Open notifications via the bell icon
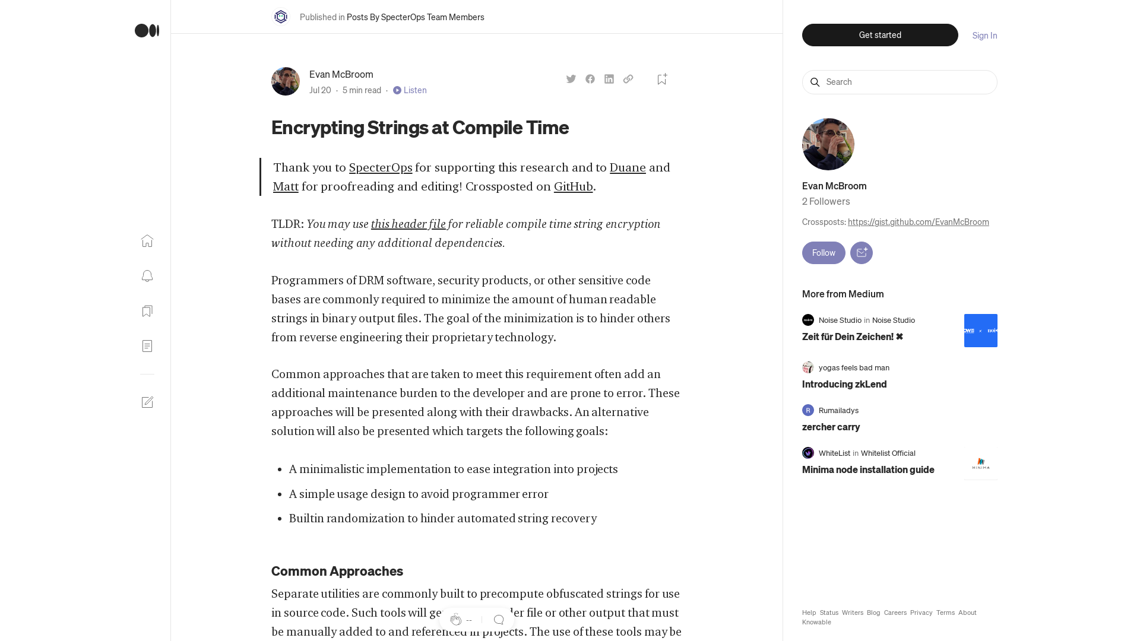This screenshot has height=641, width=1140. [x=147, y=276]
